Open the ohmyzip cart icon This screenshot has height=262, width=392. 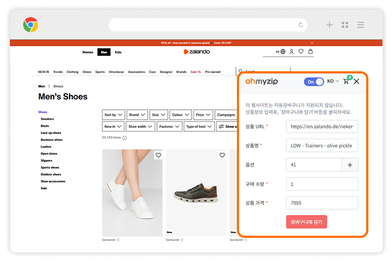tap(346, 82)
